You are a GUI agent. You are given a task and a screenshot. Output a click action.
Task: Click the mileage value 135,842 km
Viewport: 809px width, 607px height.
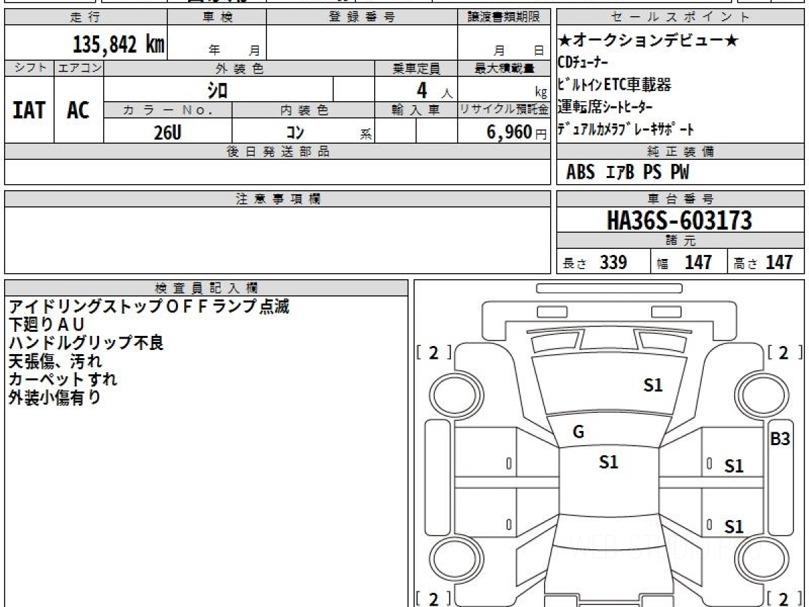pos(118,45)
